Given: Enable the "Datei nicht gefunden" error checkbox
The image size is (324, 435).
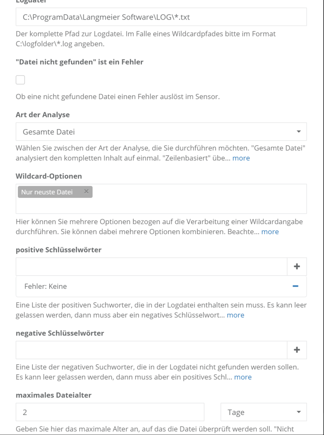Looking at the screenshot, I should [20, 79].
